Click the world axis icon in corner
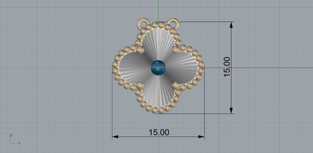The image size is (313, 153). coord(15,139)
